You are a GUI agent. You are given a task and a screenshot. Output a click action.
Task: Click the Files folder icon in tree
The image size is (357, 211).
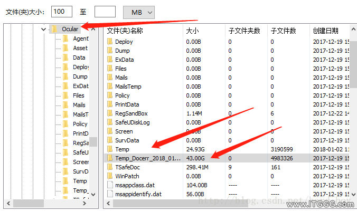point(65,95)
